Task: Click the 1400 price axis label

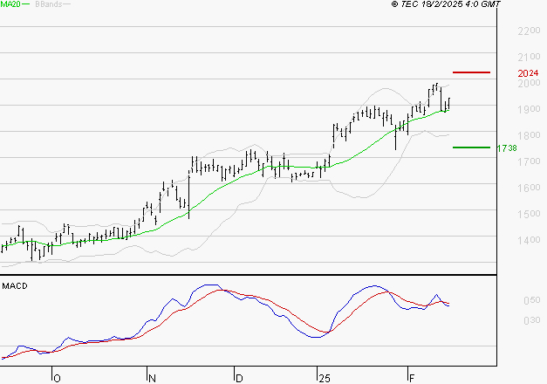Action: (x=529, y=240)
